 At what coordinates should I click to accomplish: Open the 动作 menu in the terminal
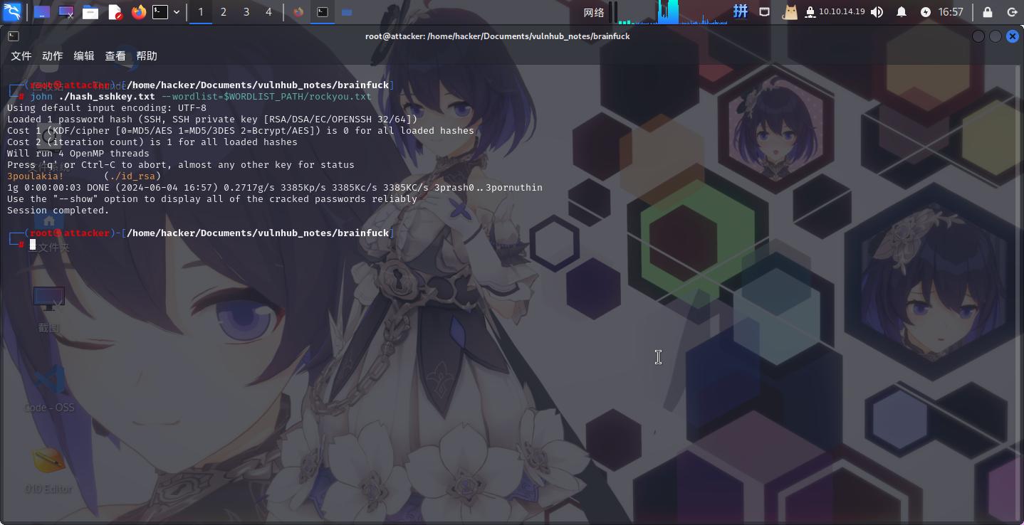click(x=53, y=56)
